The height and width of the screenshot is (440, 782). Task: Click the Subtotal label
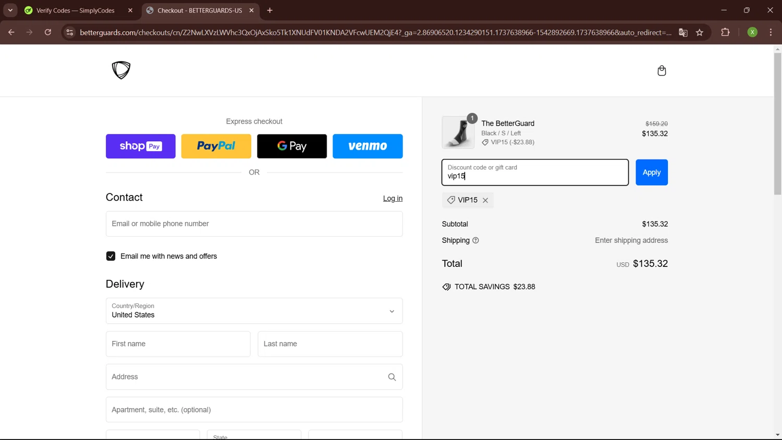455,224
